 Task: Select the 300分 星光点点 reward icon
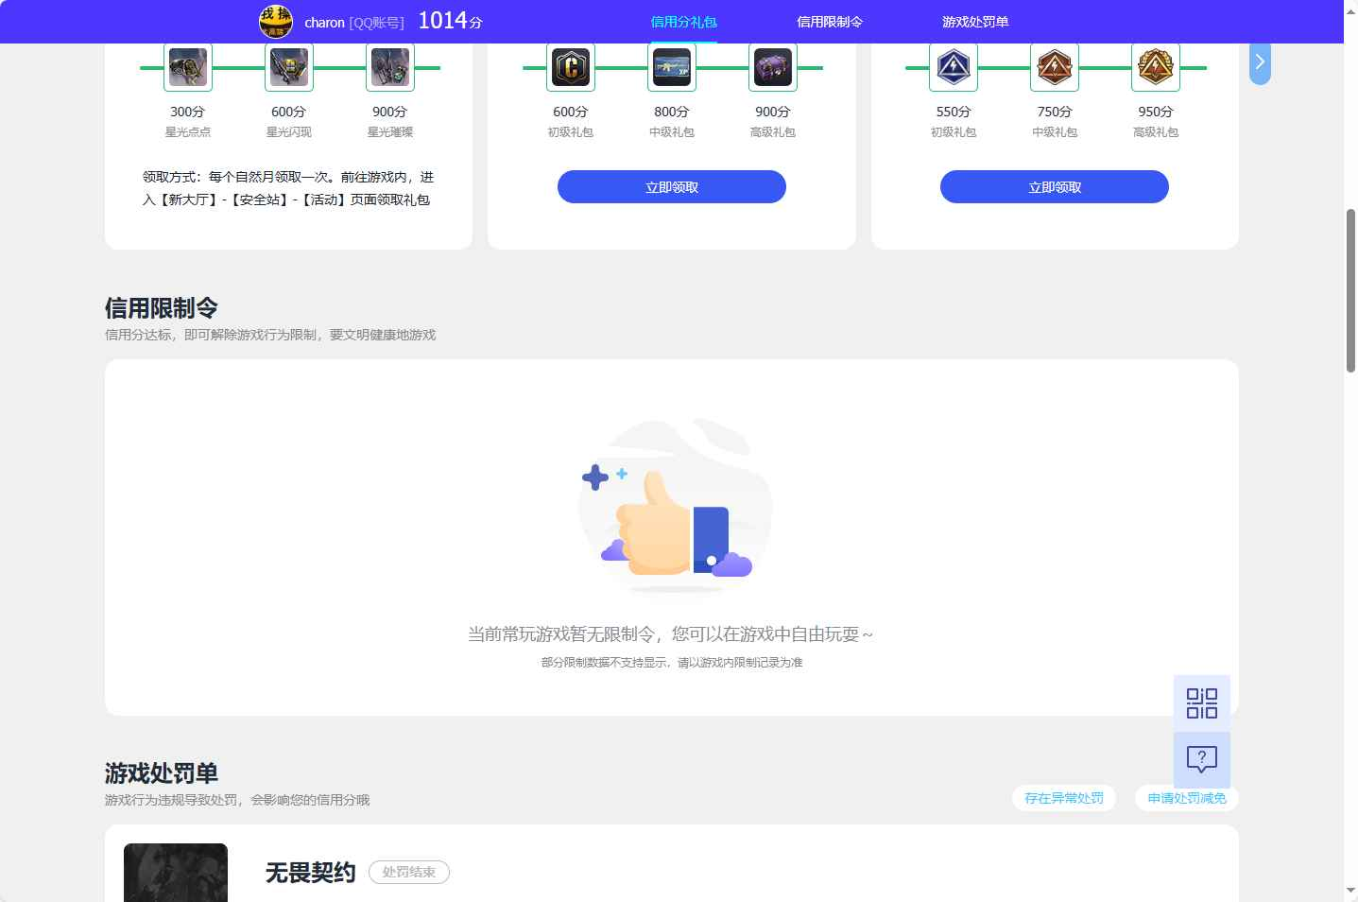pos(188,67)
